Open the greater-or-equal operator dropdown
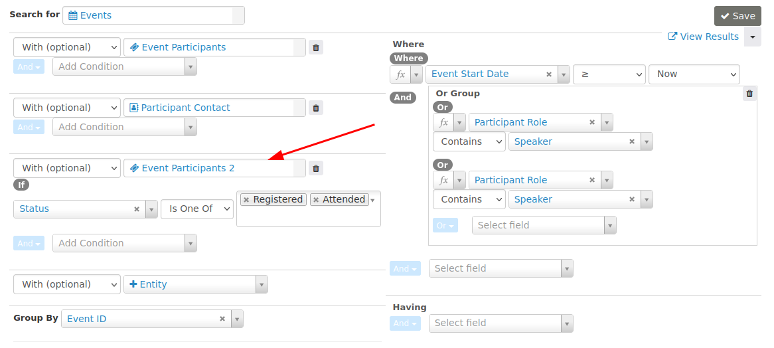Viewport: 774px width, 348px height. coord(609,74)
